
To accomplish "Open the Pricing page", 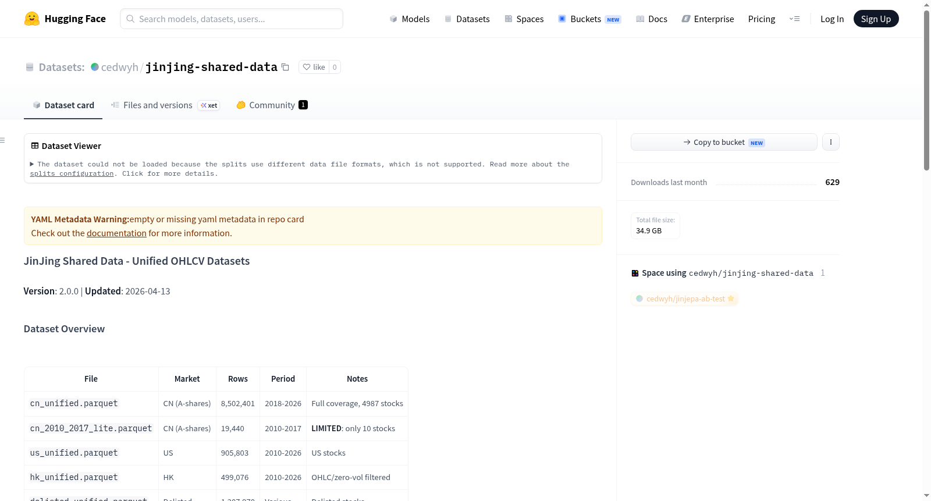I will click(762, 19).
